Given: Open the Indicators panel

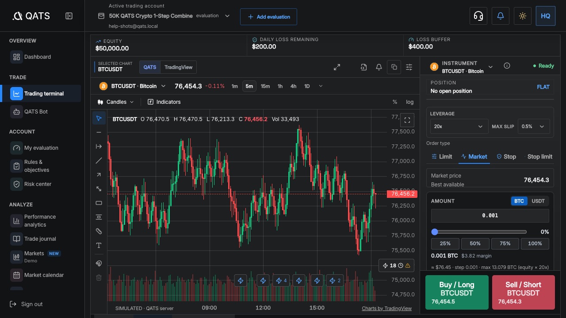Looking at the screenshot, I should pos(164,102).
